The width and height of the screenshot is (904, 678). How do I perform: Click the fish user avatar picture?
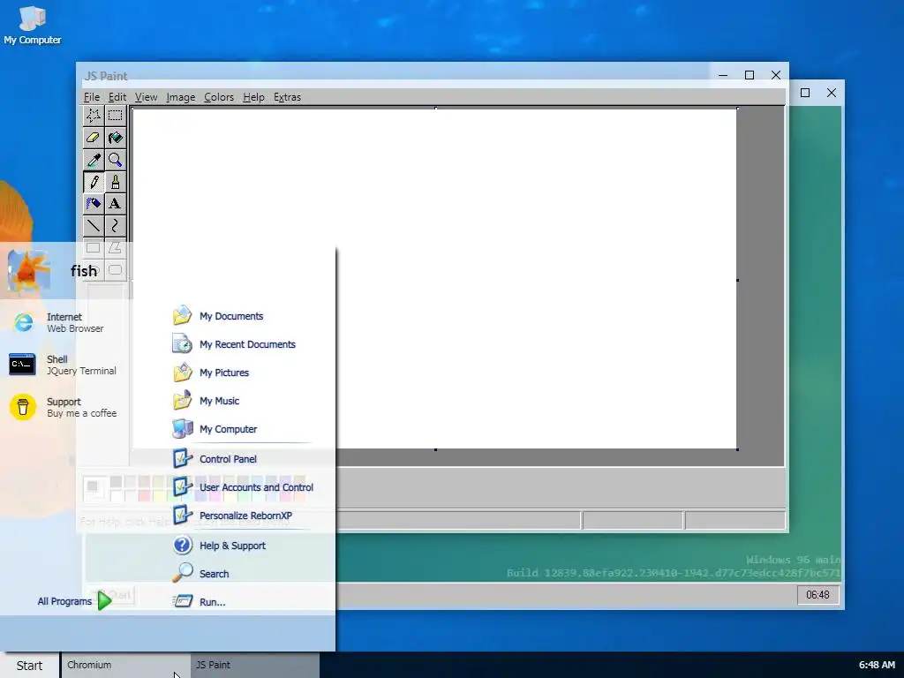[x=29, y=270]
